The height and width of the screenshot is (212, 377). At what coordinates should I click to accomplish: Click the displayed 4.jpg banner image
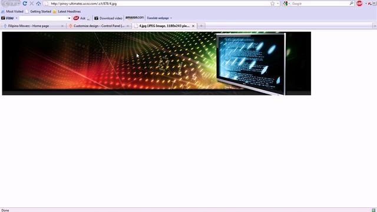(x=157, y=64)
